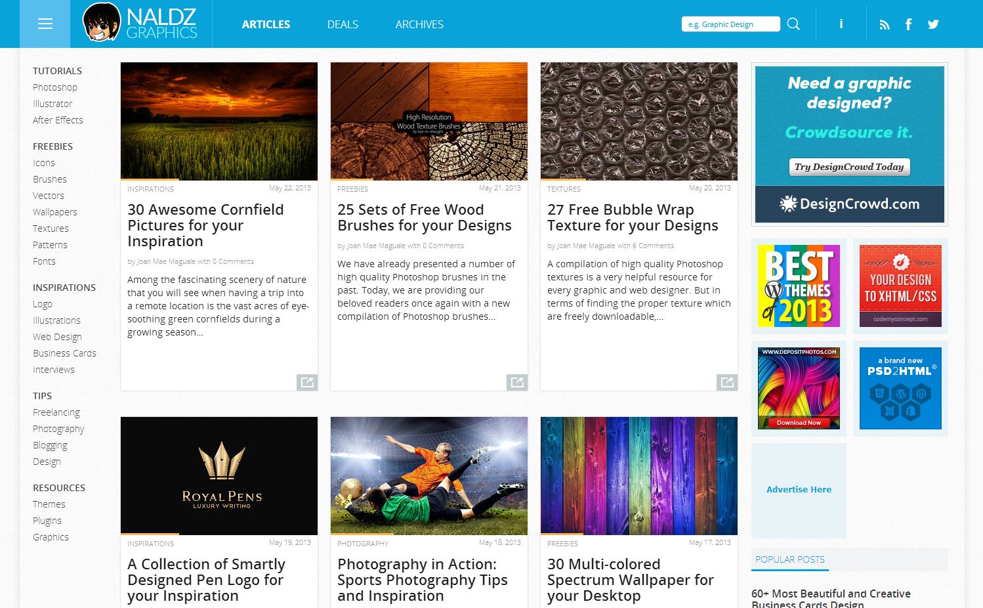The height and width of the screenshot is (608, 983).
Task: Click the Naldz Graphics mascot logo
Action: click(102, 22)
